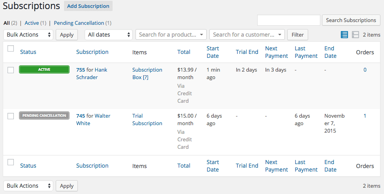The image size is (384, 194).
Task: Open orders count 1 for subscription 745
Action: point(365,116)
